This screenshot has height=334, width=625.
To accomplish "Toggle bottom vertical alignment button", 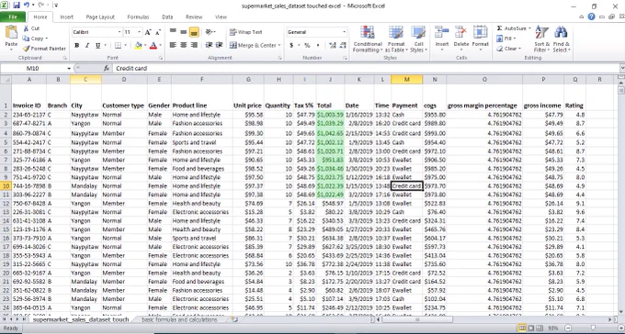I will (194, 32).
